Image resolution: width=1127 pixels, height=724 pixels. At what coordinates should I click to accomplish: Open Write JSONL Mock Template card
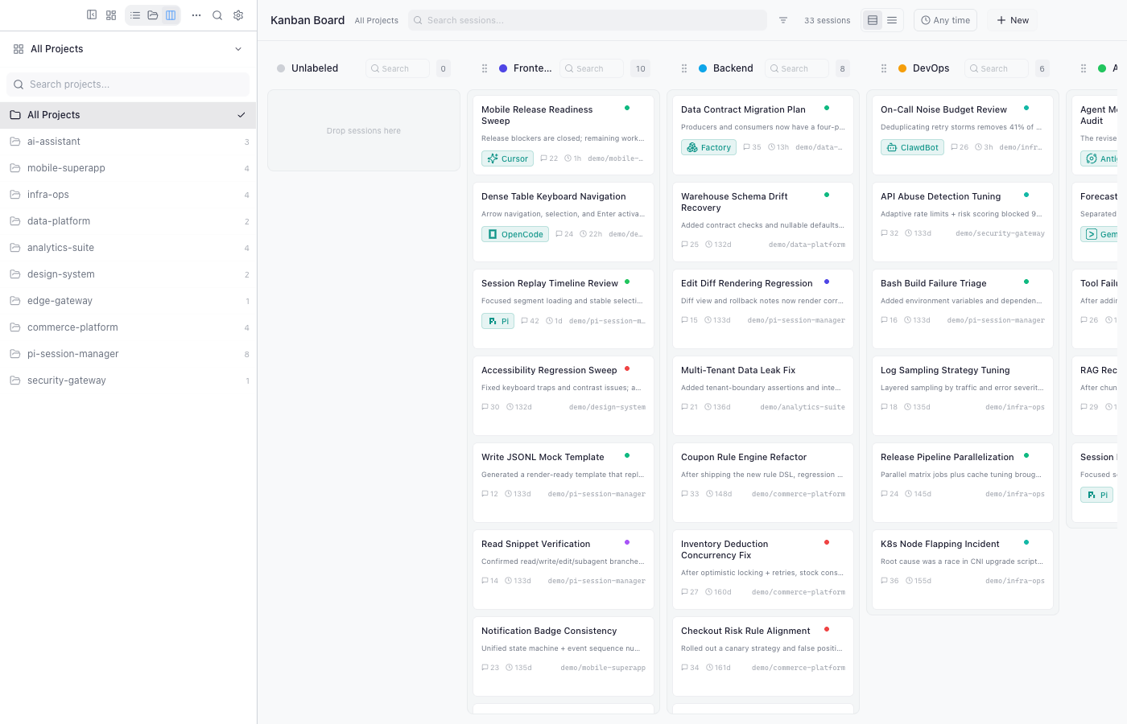563,482
